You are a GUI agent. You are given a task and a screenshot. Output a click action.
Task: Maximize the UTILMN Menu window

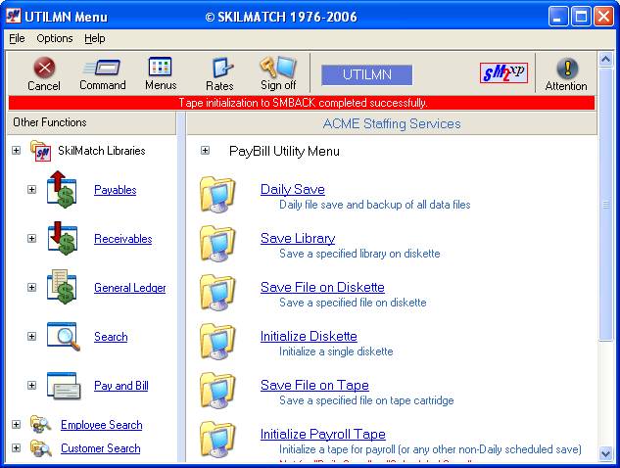(581, 17)
